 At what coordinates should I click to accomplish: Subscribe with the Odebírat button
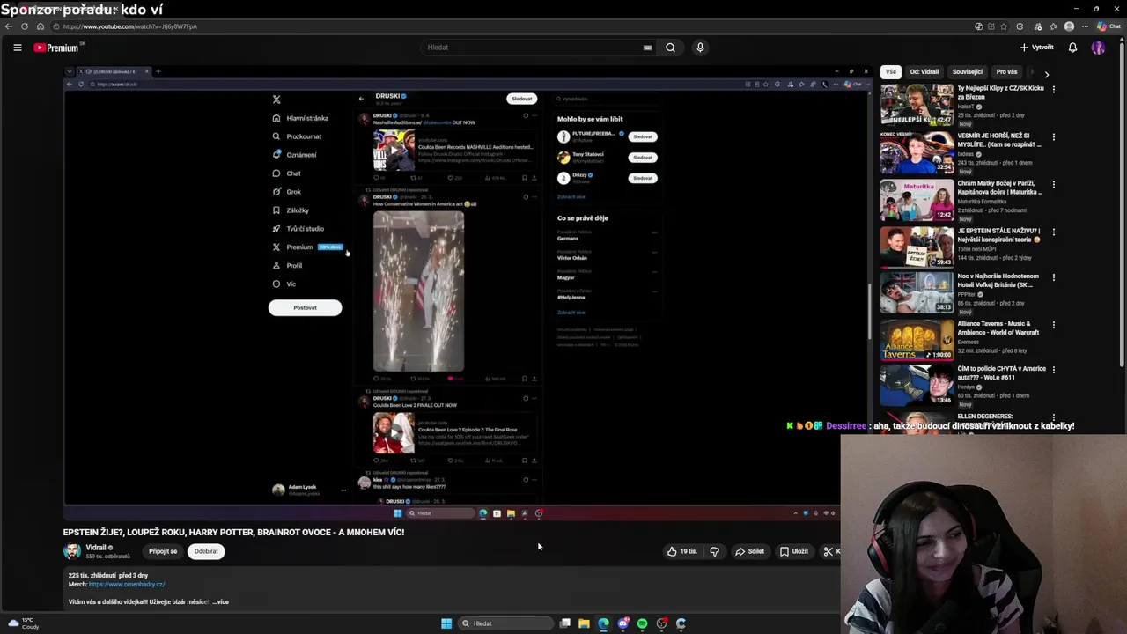206,551
